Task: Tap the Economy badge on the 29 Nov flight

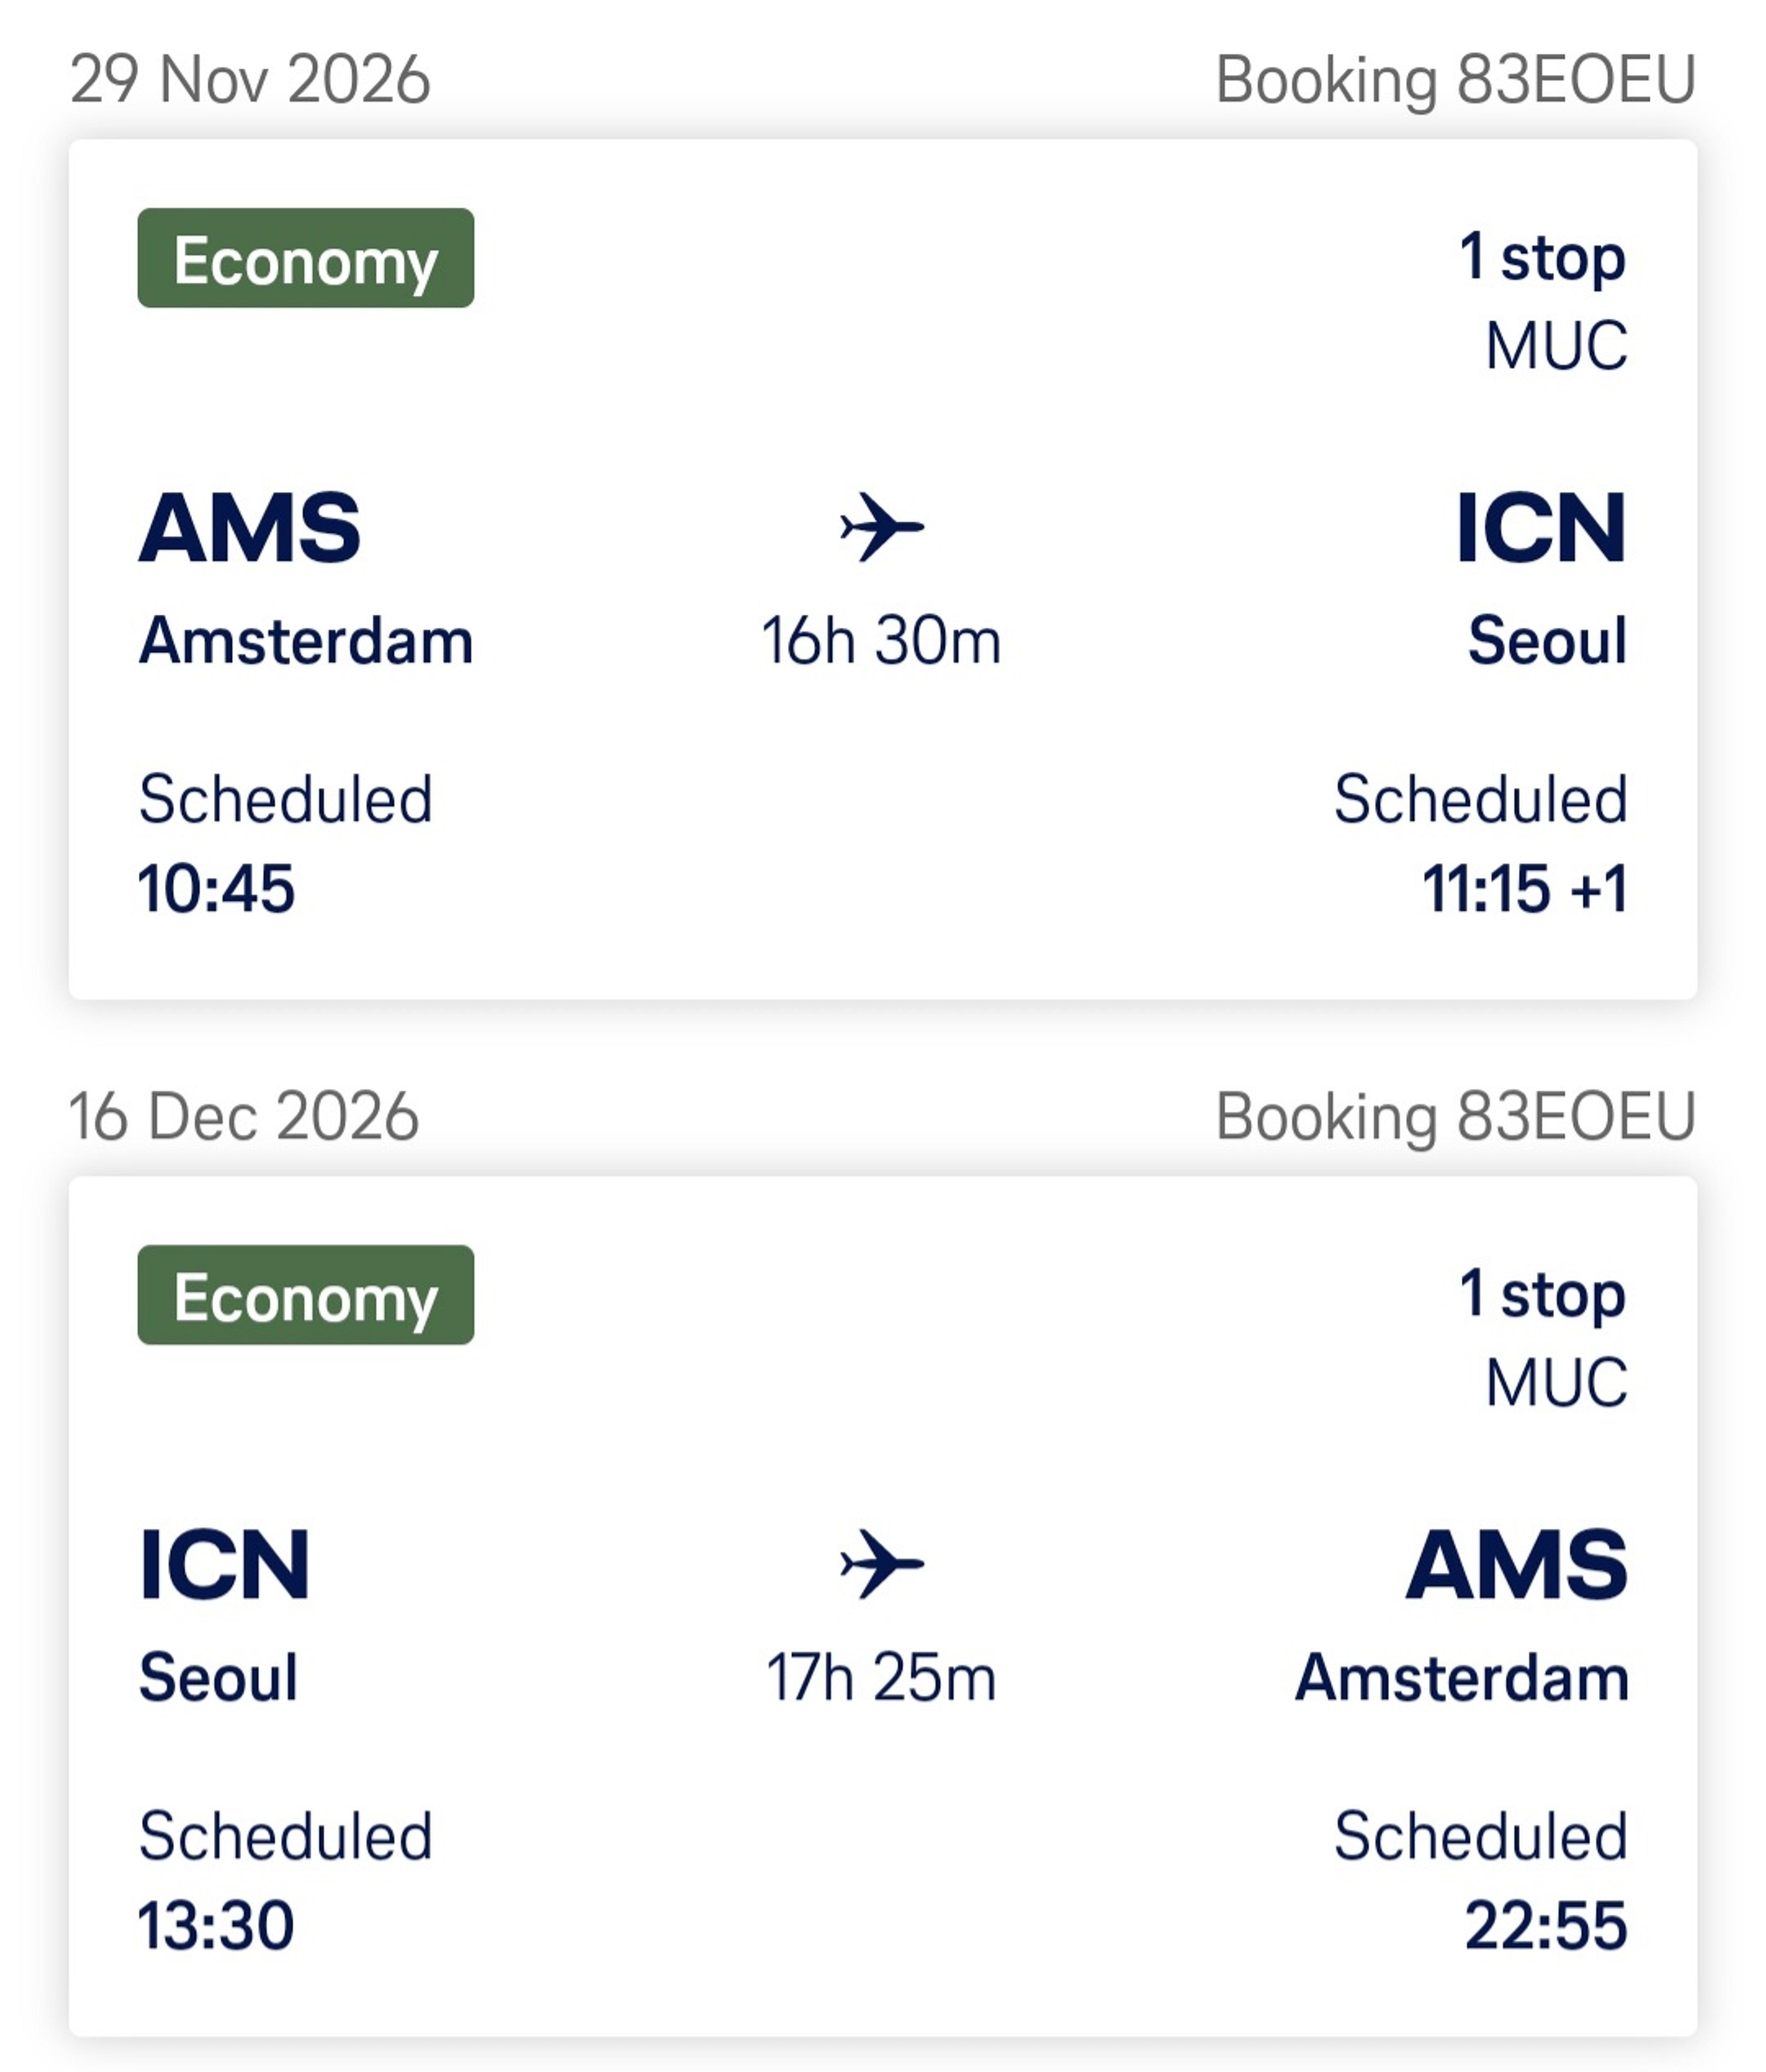Action: [x=305, y=258]
